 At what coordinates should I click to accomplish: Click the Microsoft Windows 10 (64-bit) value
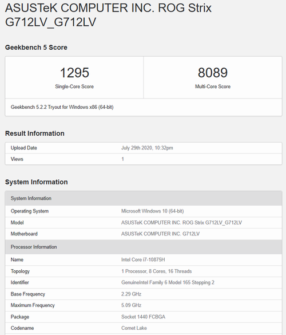pos(152,211)
